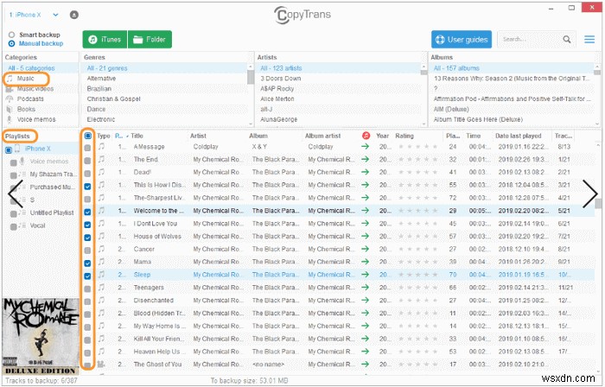Open the iPhone X device dropdown
Viewport: 605px width, 387px height.
55,15
